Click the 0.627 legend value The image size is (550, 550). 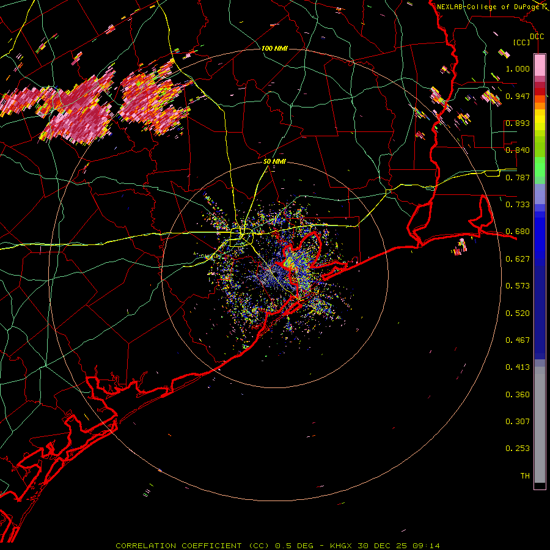(x=518, y=259)
